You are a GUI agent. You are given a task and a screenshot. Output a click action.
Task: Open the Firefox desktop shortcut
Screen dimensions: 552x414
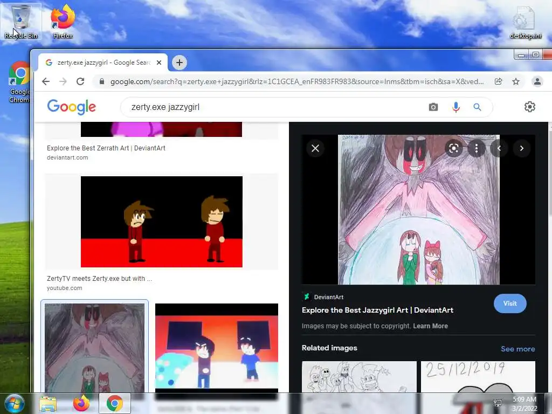click(63, 21)
